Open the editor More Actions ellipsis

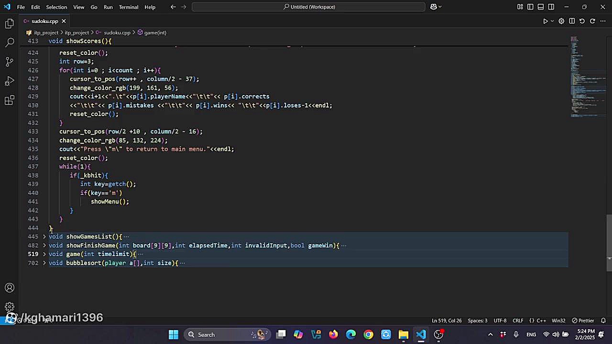602,21
